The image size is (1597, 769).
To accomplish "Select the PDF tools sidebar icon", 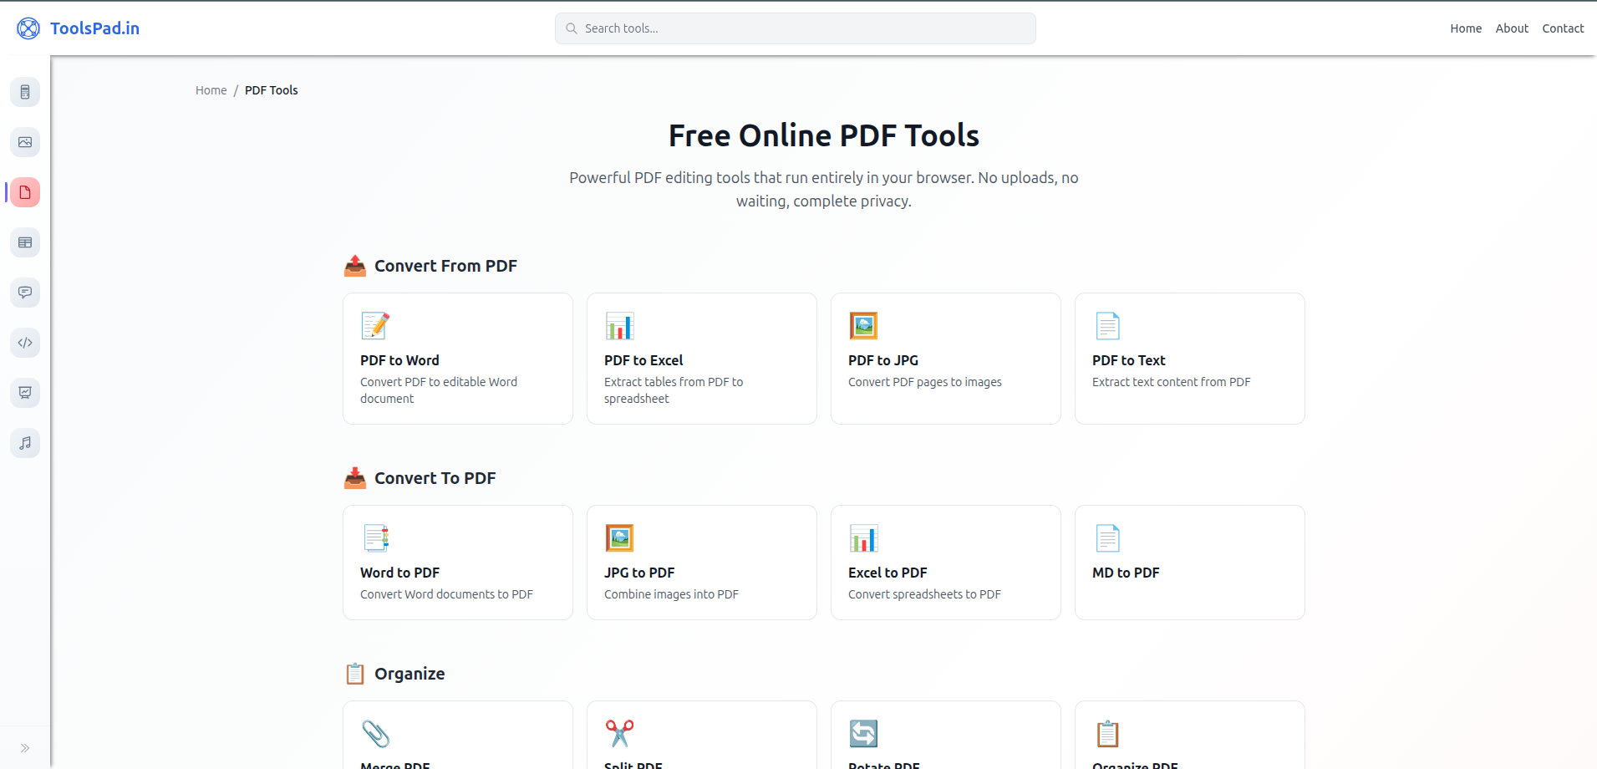I will pyautogui.click(x=25, y=192).
